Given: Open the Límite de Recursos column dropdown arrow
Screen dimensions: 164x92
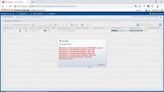Looking at the screenshot, I should click(74, 28).
